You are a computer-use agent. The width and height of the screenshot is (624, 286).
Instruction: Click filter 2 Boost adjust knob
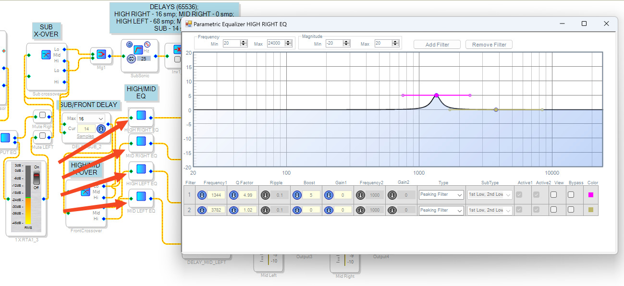(296, 210)
